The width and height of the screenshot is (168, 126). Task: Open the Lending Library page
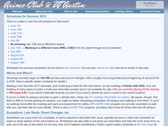point(124,12)
